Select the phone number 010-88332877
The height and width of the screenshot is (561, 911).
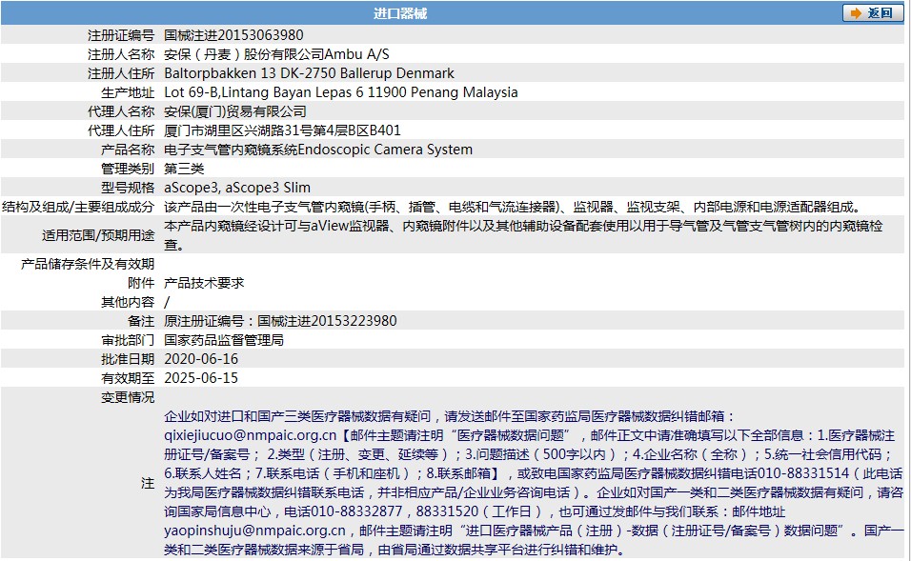pos(356,511)
